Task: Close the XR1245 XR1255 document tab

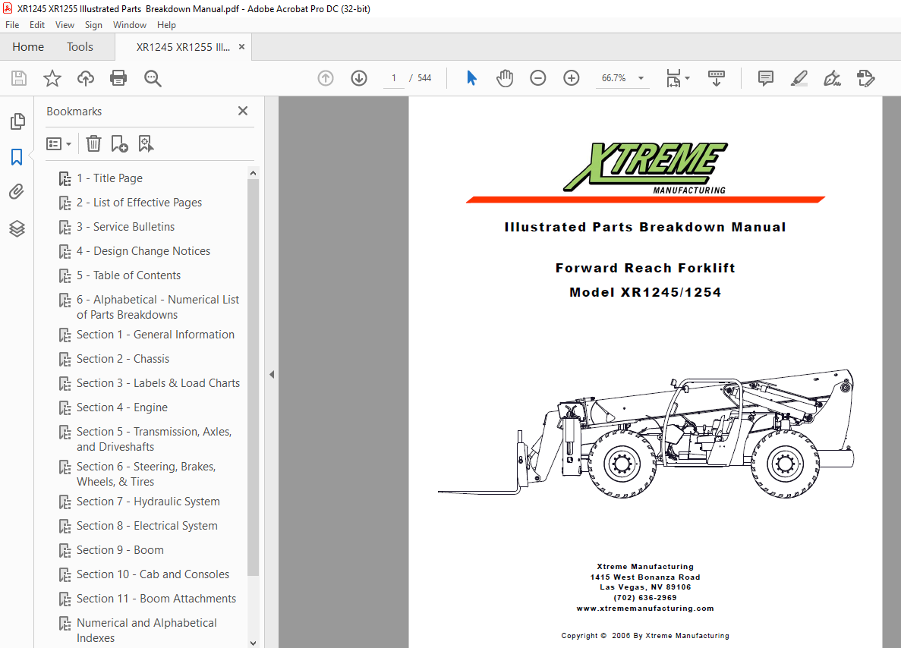Action: [242, 46]
